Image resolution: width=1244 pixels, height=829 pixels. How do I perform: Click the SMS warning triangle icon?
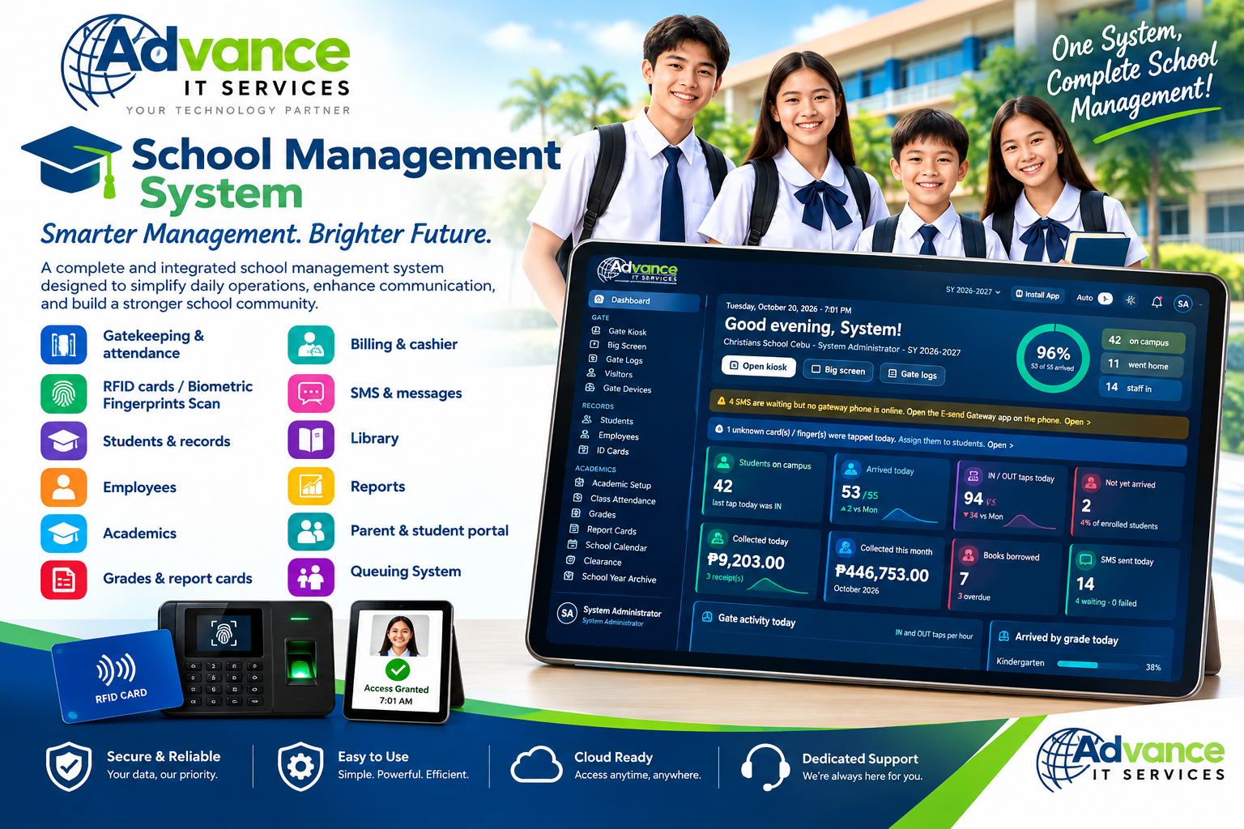(721, 401)
